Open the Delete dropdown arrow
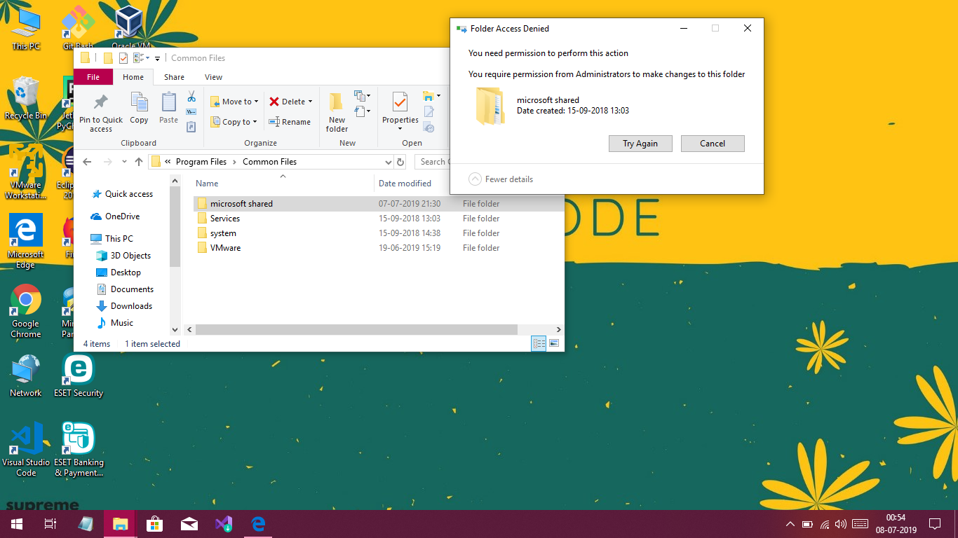Viewport: 958px width, 538px height. coord(310,102)
